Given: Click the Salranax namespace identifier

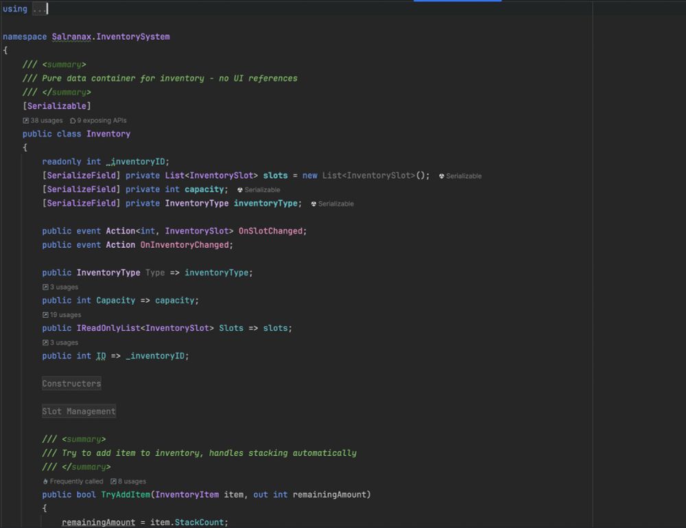Looking at the screenshot, I should (x=71, y=37).
